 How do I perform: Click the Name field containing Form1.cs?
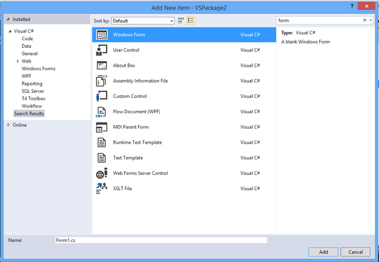click(x=161, y=240)
